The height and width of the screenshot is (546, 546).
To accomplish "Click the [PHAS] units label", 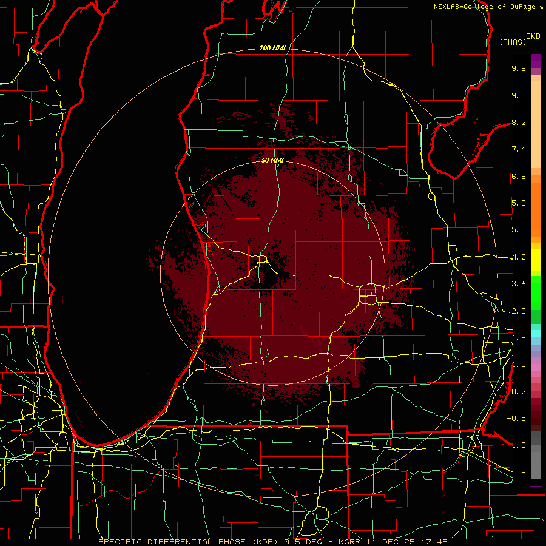I will click(513, 42).
